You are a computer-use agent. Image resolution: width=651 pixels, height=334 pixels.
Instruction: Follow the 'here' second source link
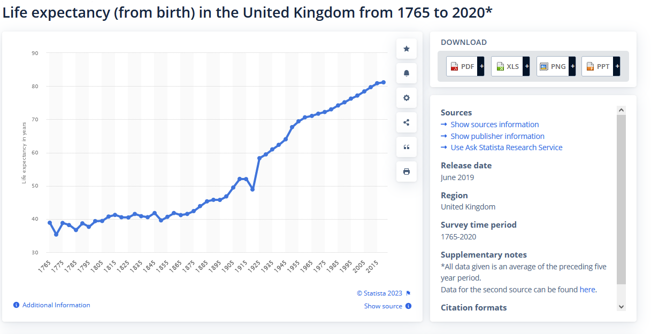tap(587, 290)
